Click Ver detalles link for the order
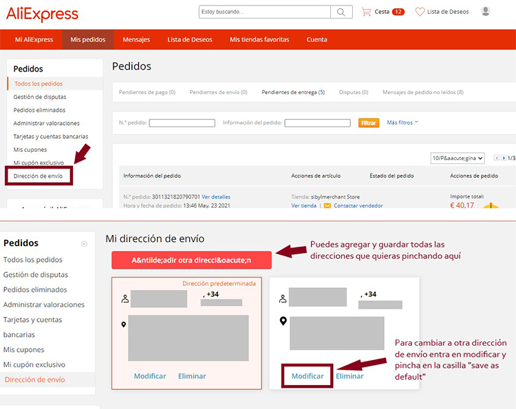516x409 pixels. pyautogui.click(x=216, y=197)
